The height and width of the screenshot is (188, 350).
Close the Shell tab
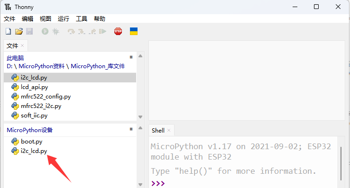tap(169, 130)
